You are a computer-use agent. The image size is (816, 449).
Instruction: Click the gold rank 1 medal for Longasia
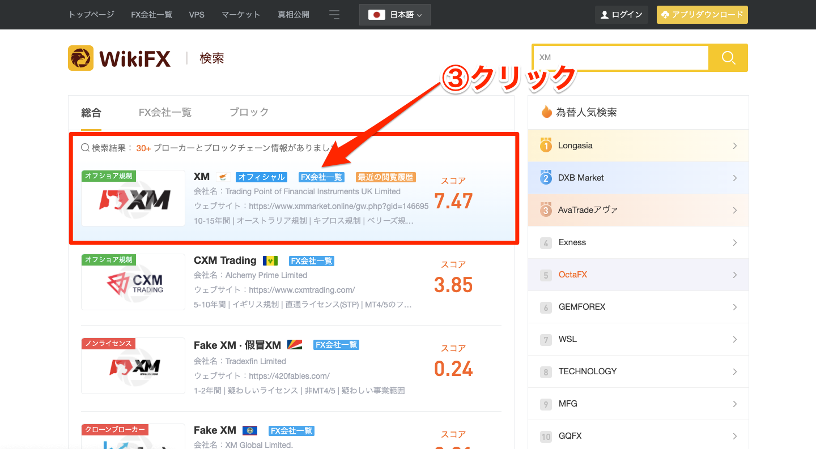pos(546,146)
